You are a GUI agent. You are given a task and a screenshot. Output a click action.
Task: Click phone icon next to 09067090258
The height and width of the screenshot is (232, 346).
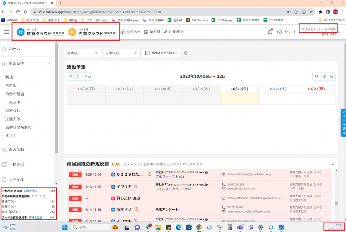223,184
